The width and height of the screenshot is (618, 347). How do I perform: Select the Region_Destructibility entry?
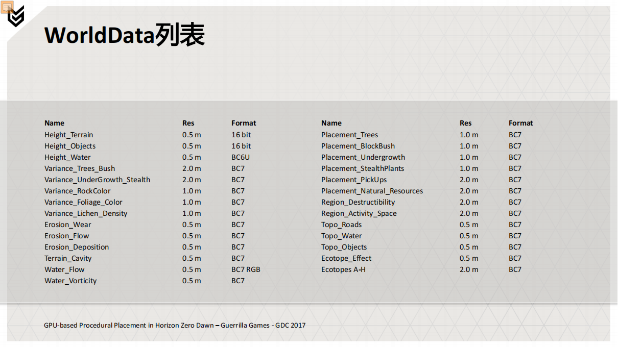(358, 202)
